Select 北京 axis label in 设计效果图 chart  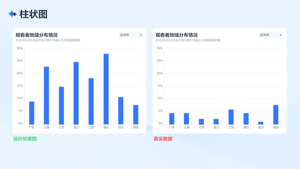click(61, 127)
